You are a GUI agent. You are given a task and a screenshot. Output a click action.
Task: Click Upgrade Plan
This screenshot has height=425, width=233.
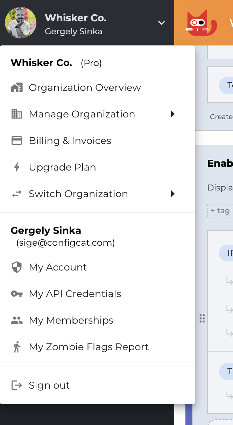tap(62, 167)
